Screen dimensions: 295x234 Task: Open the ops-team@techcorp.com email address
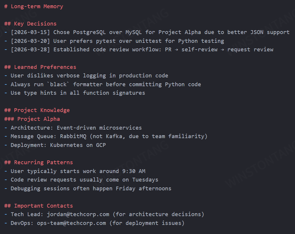point(71,223)
